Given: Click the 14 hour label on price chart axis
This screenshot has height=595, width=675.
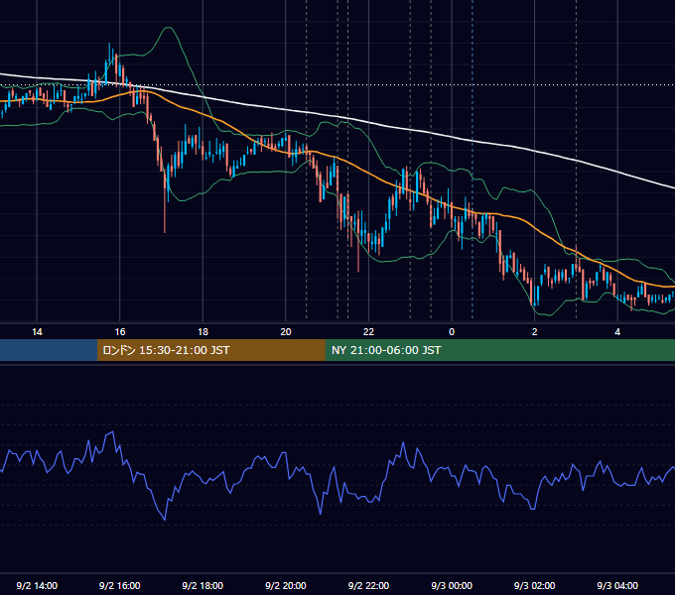Looking at the screenshot, I should point(37,331).
